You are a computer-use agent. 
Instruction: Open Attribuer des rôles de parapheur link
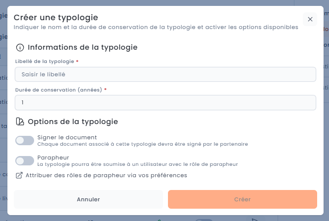[x=106, y=175]
